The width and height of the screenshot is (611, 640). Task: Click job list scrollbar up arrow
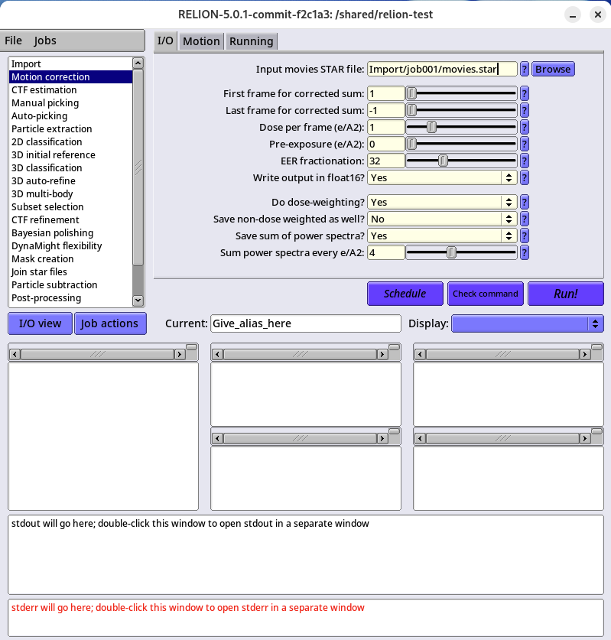tap(138, 63)
